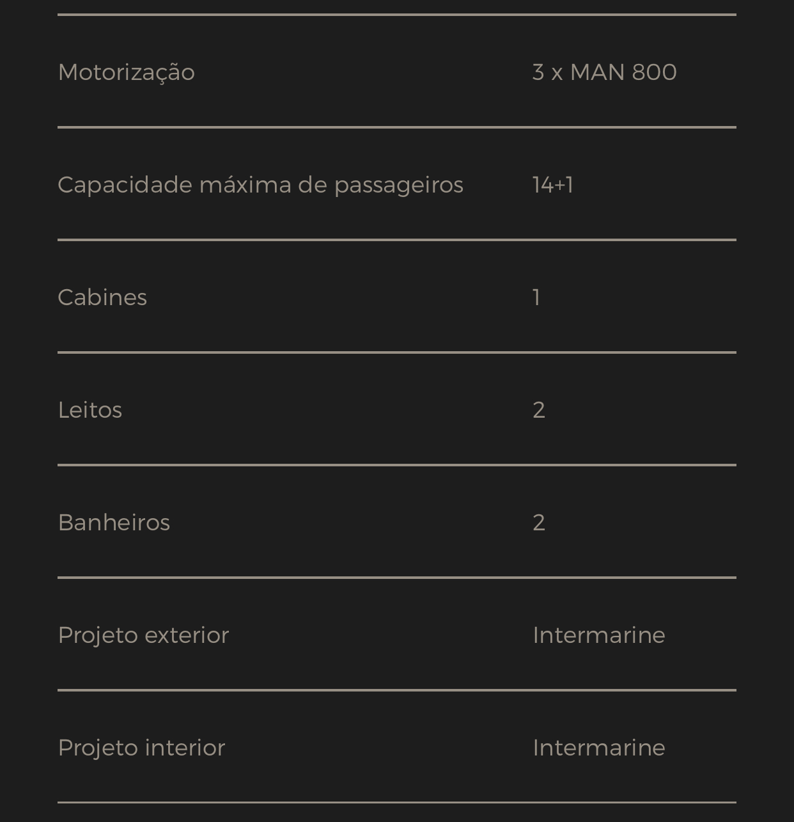
Task: Click the Leitos label
Action: (x=90, y=410)
